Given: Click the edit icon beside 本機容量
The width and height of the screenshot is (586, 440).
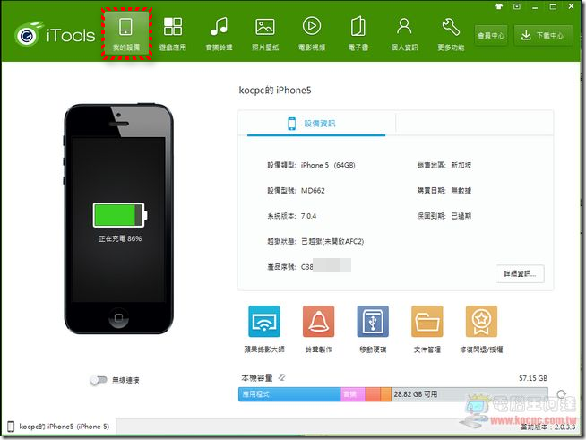Looking at the screenshot, I should point(281,377).
